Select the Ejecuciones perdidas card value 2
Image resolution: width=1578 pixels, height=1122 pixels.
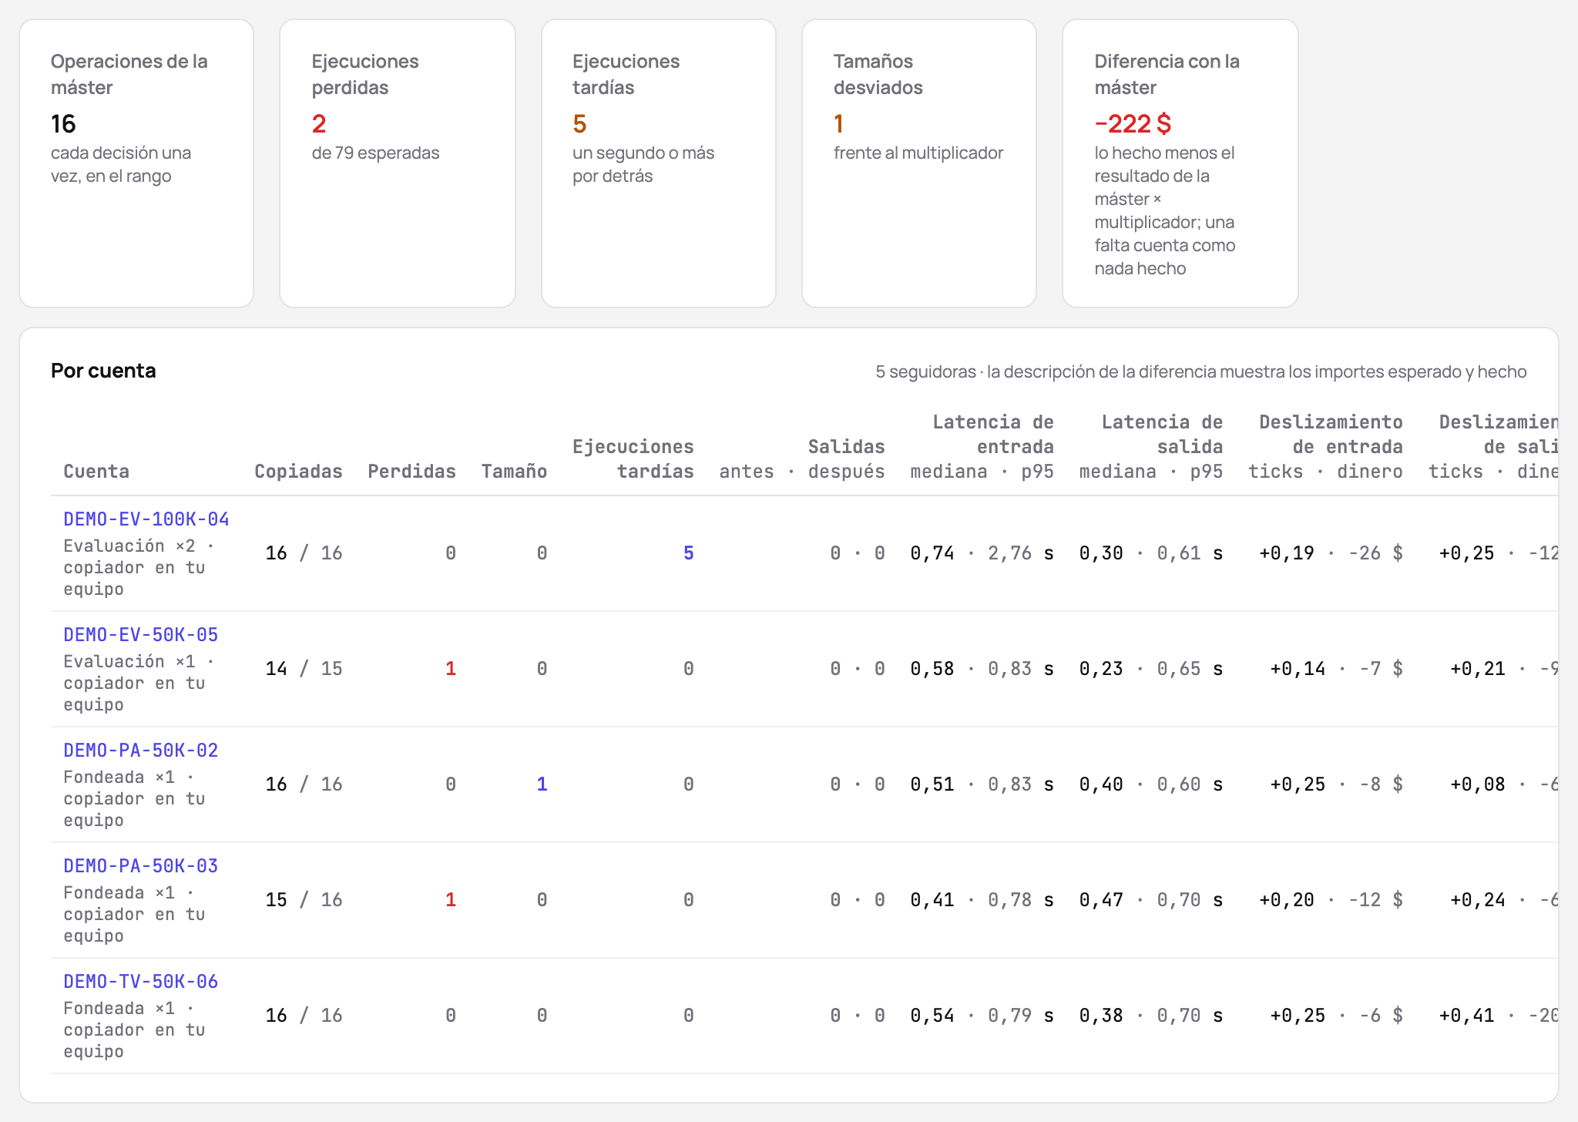(319, 124)
